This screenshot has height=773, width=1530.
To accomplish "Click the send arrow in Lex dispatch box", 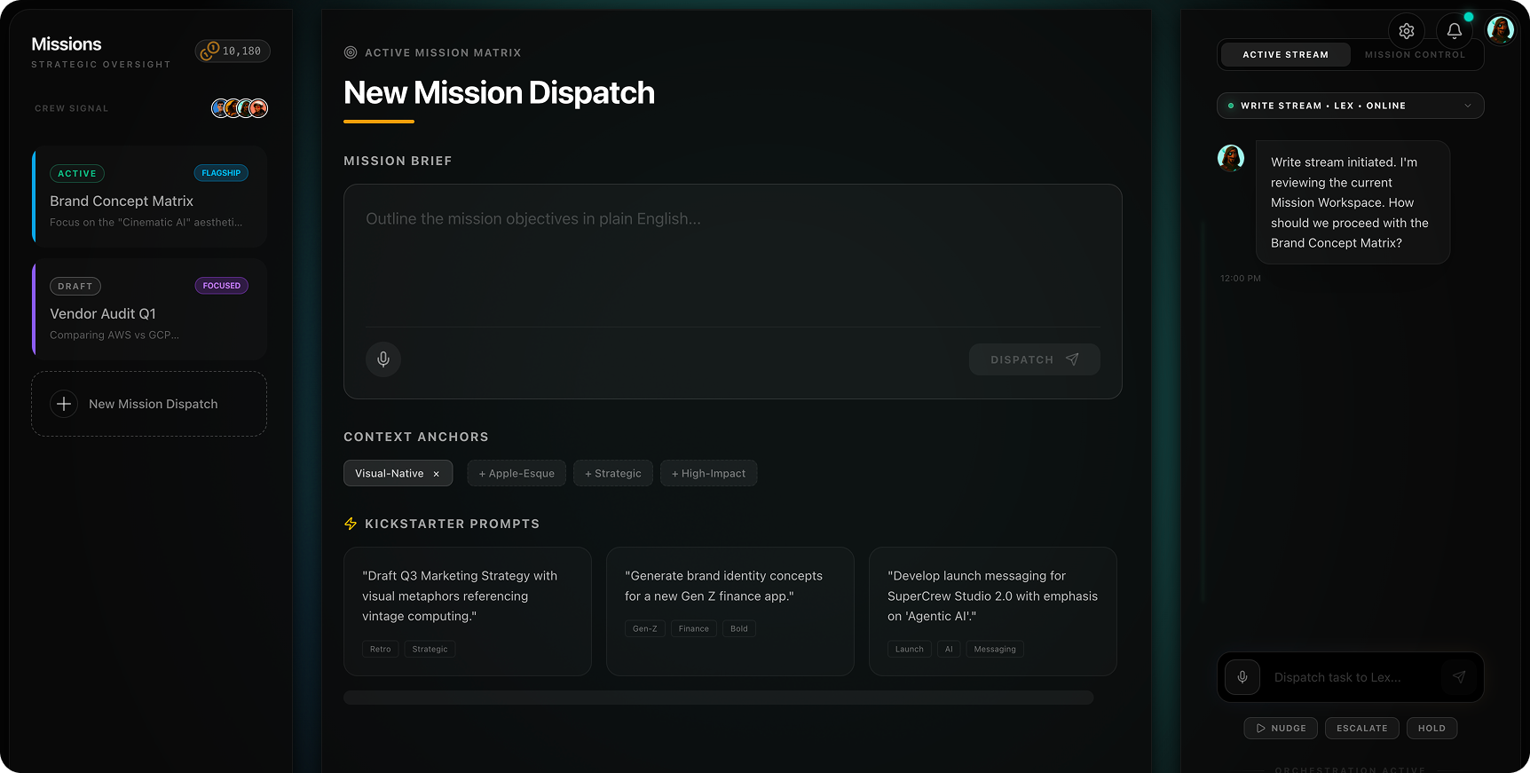I will (1459, 677).
